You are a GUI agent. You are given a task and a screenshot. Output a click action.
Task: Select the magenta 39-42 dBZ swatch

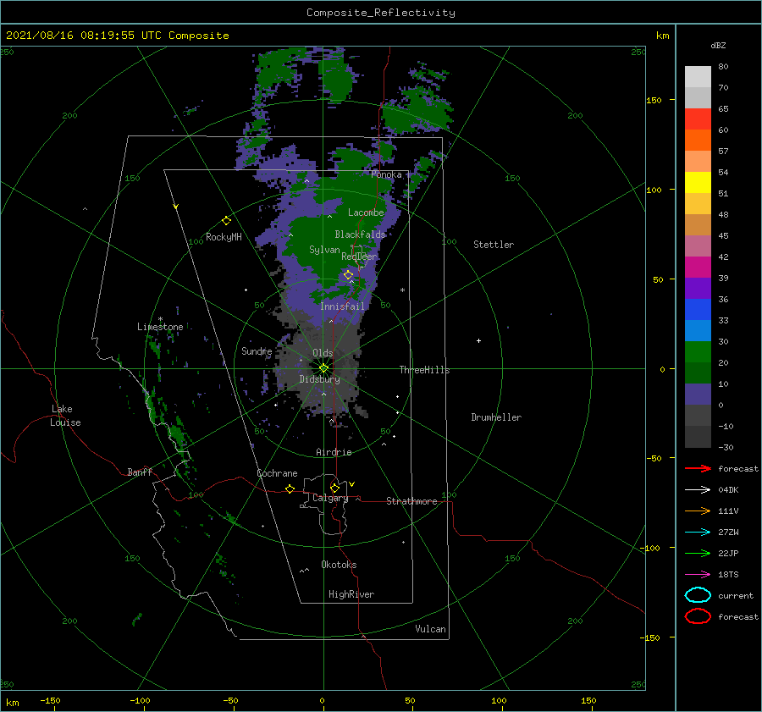(x=698, y=267)
